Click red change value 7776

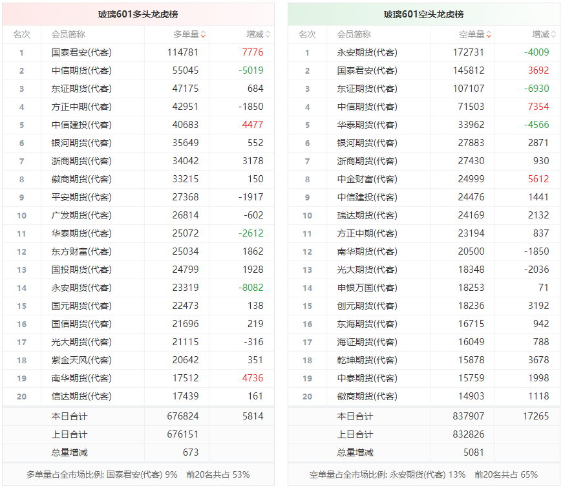[253, 52]
